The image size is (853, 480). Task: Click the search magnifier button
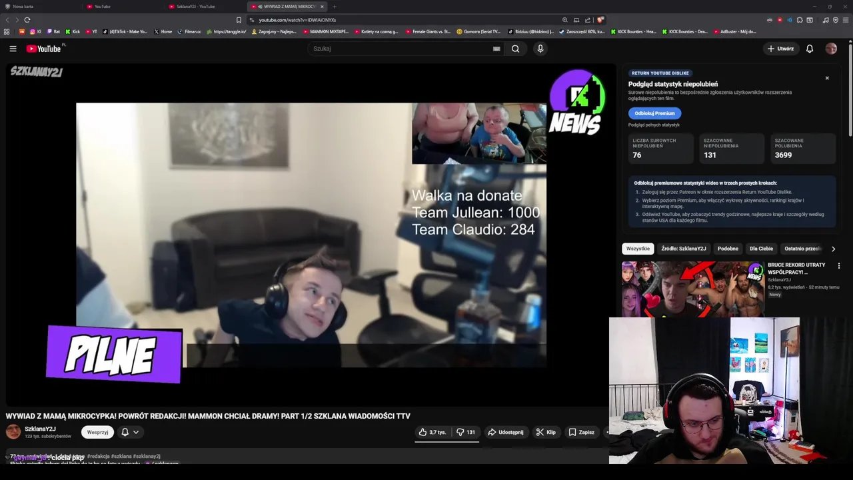pos(515,49)
